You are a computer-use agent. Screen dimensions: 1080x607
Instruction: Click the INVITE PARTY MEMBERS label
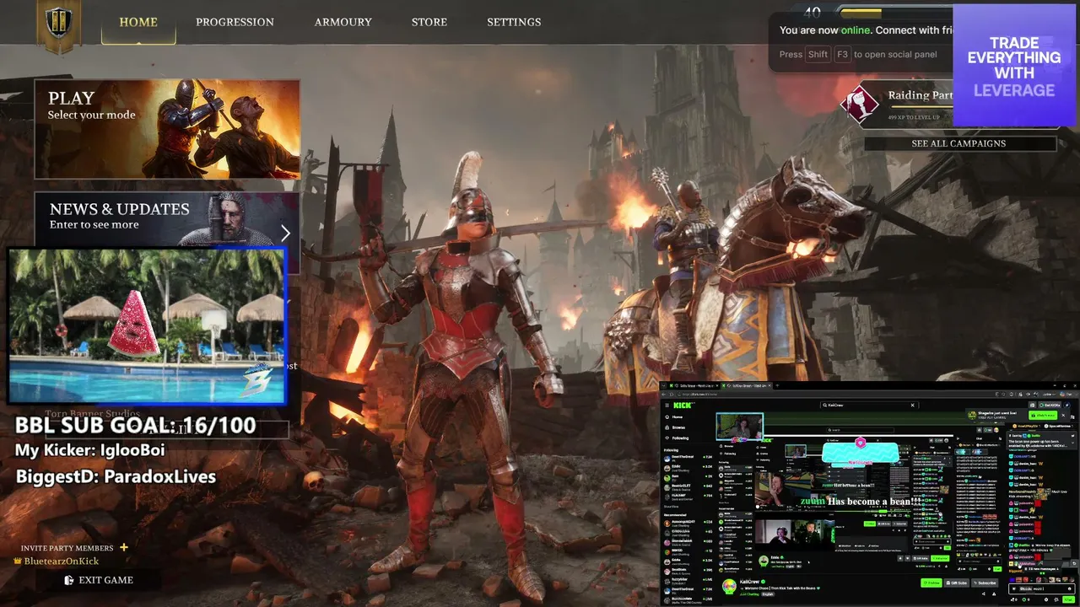[x=67, y=548]
